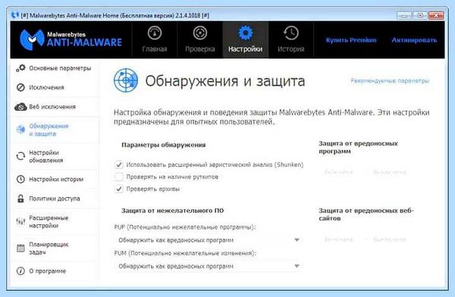Screen dimensions: 455x297
Task: Open Расширенные настройки settings section
Action: click(x=55, y=221)
